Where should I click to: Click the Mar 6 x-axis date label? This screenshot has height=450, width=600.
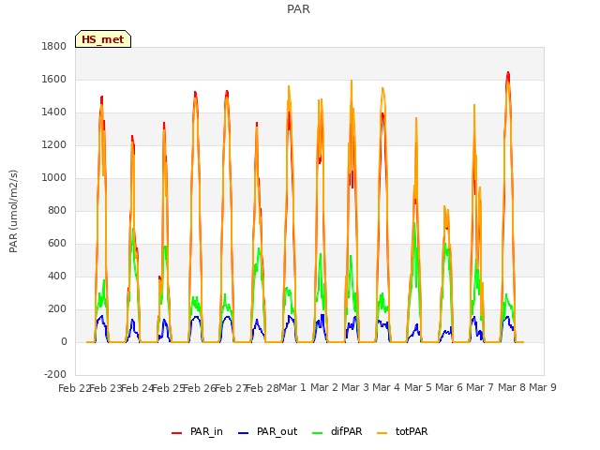point(449,387)
